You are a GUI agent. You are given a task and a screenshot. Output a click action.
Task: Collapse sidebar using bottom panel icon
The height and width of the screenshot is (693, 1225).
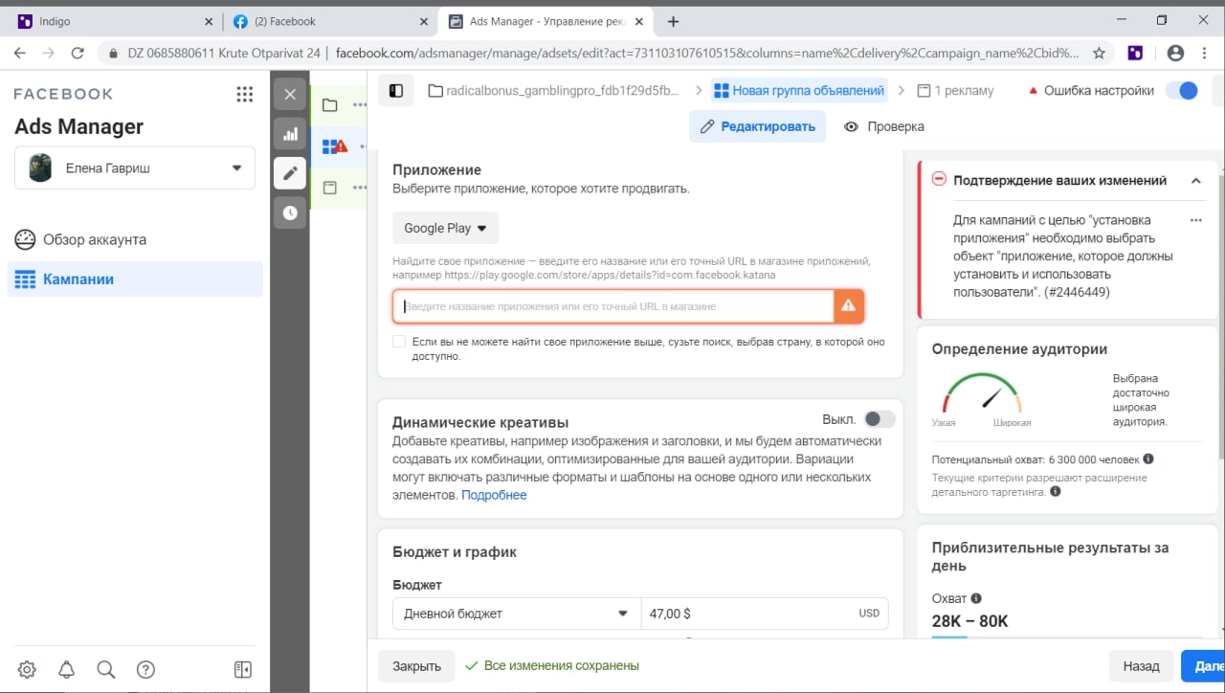[x=243, y=669]
